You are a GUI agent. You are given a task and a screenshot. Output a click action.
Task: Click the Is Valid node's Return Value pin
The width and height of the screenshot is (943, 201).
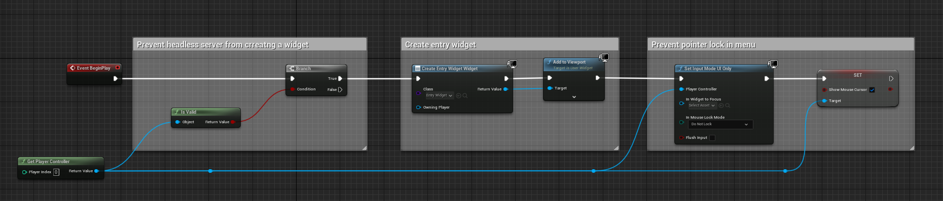pos(233,122)
